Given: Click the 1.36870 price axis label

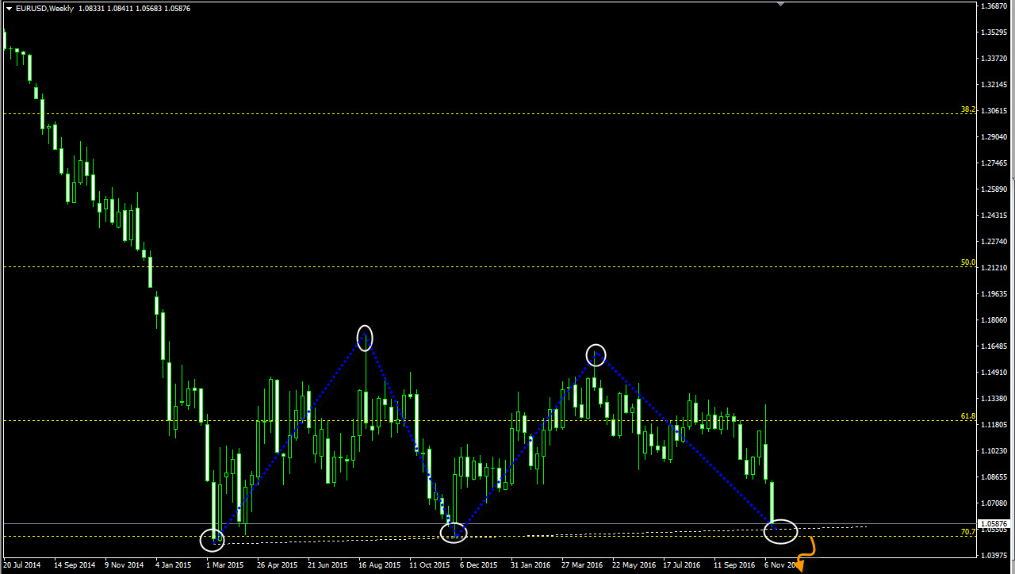Looking at the screenshot, I should pos(994,6).
